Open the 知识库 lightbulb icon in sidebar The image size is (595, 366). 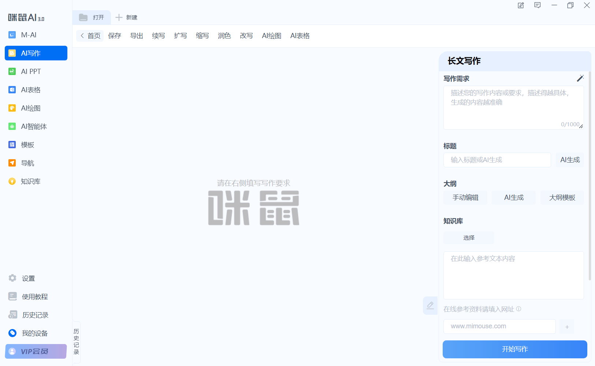pos(12,181)
